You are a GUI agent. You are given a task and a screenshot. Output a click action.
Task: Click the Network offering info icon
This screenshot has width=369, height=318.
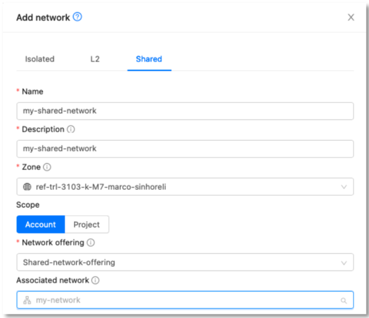(x=90, y=243)
